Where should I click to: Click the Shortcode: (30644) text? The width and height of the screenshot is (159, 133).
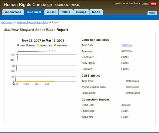click(x=68, y=5)
